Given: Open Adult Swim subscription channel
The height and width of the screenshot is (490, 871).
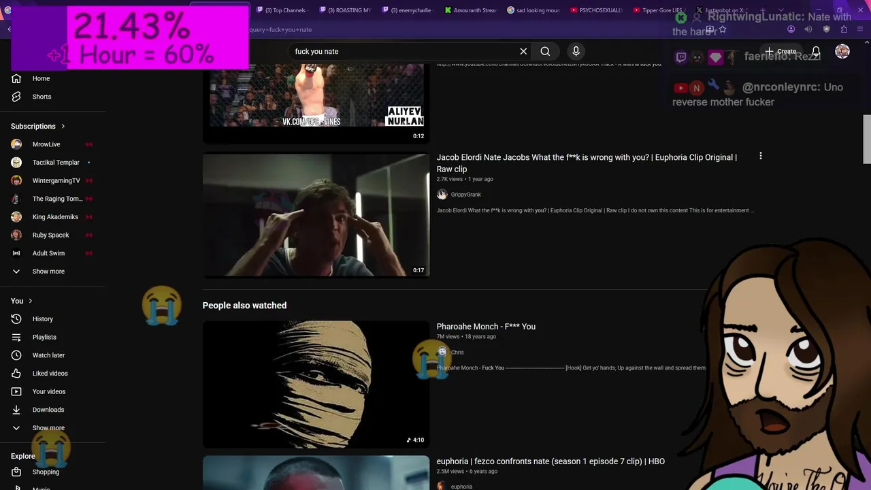Looking at the screenshot, I should tap(48, 253).
